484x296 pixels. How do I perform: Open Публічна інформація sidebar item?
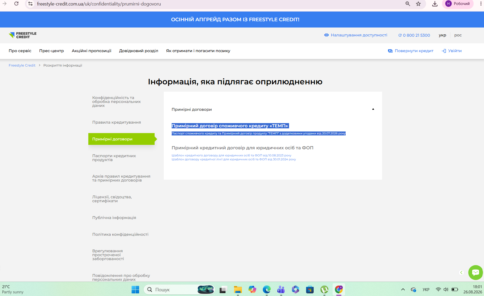tap(114, 218)
